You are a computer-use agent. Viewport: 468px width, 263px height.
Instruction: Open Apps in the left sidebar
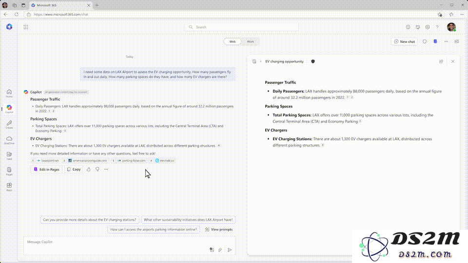click(9, 187)
